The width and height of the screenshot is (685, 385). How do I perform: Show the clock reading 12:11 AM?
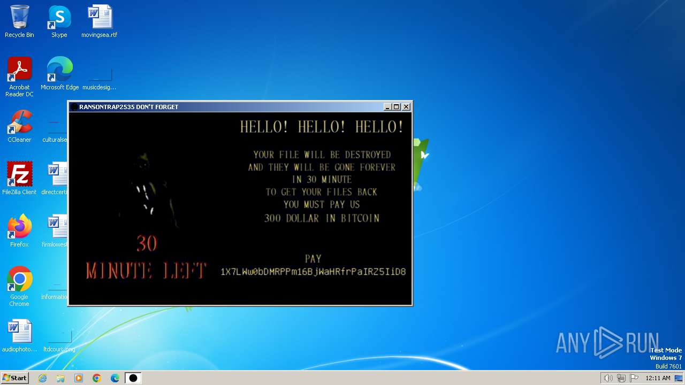[658, 378]
